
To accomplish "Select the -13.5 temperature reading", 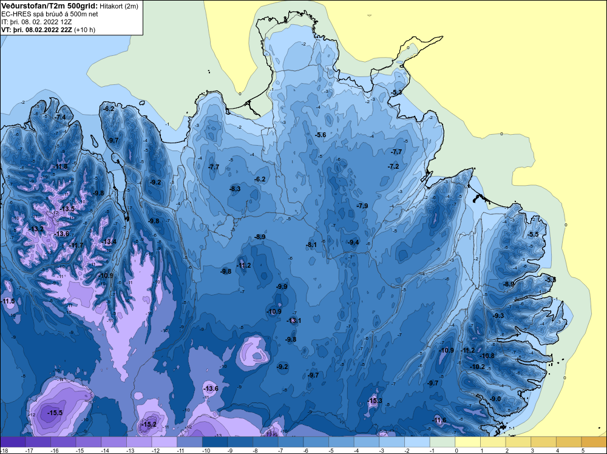I will pyautogui.click(x=67, y=209).
